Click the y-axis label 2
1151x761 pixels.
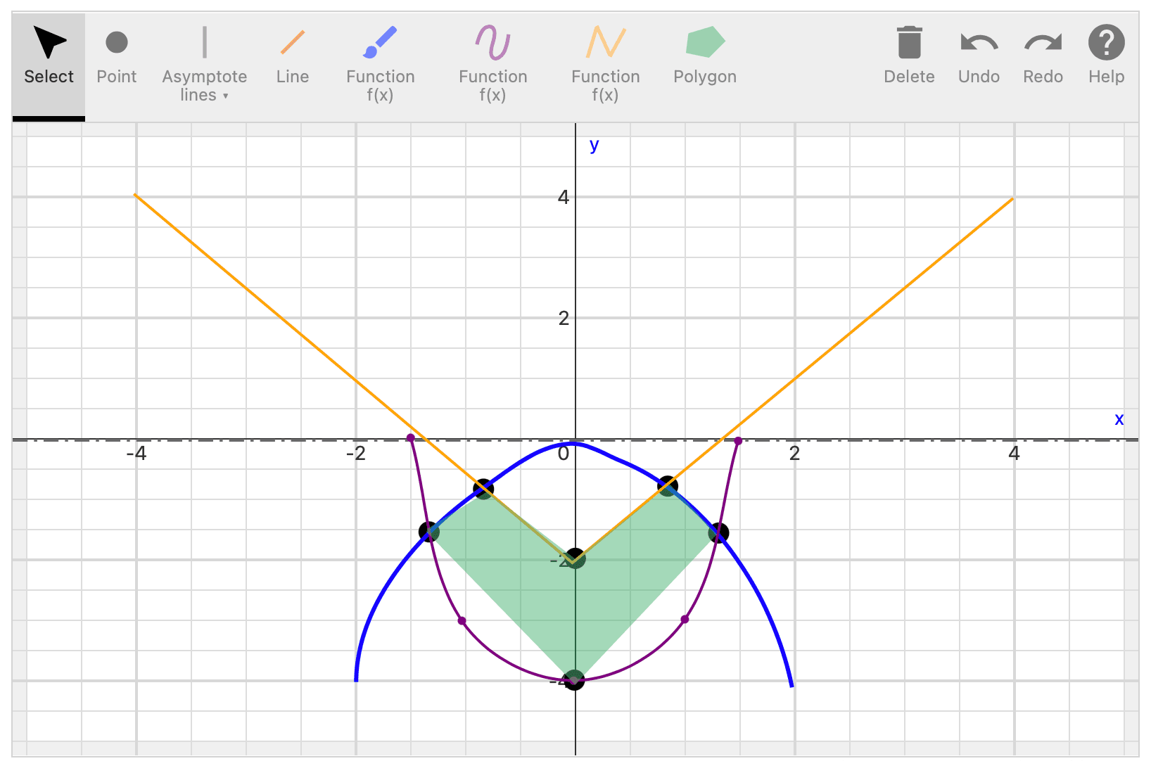pyautogui.click(x=564, y=319)
